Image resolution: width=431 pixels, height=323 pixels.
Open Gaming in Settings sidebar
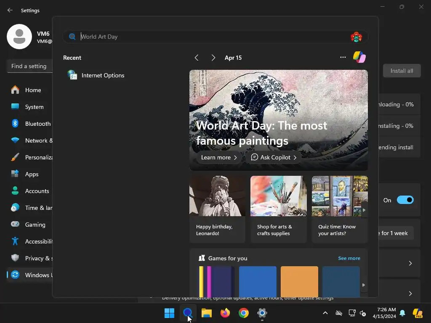coord(30,225)
